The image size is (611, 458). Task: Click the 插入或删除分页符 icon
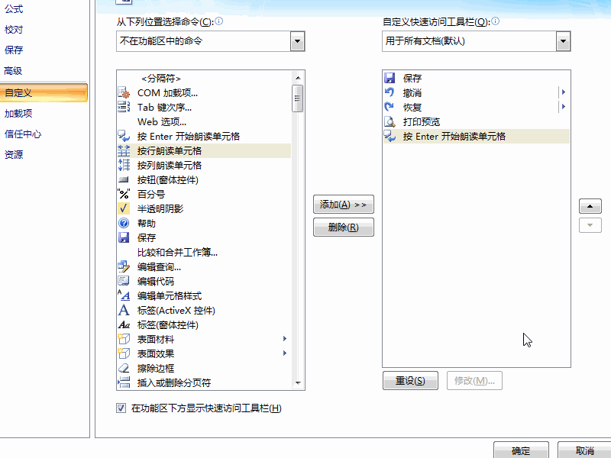click(124, 382)
